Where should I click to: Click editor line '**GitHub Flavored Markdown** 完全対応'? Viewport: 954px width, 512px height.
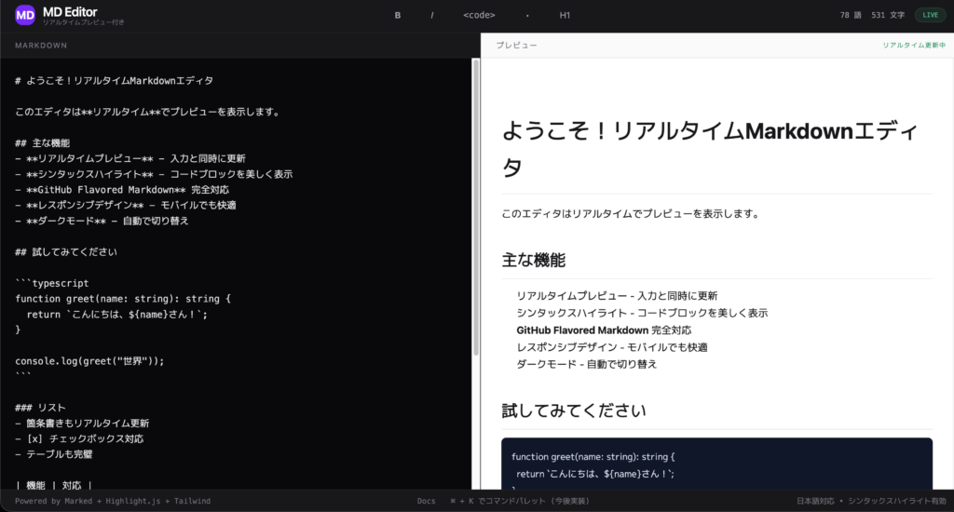122,190
